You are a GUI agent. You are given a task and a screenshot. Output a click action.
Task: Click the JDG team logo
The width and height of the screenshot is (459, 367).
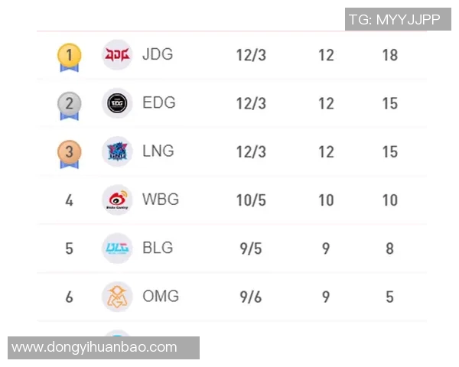pos(117,55)
